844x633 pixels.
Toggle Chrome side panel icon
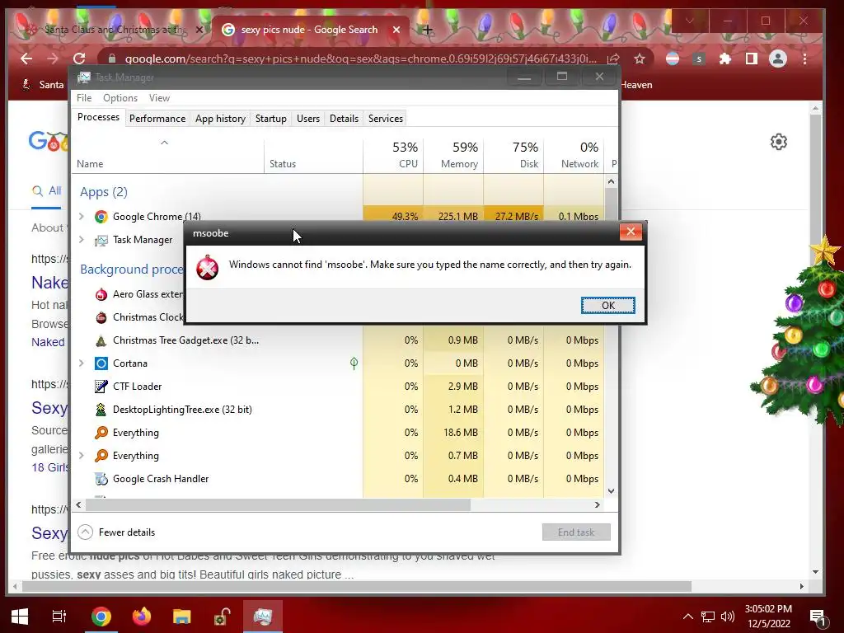(752, 59)
